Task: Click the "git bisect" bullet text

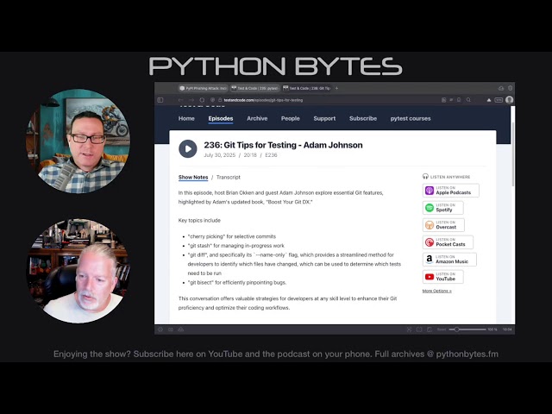Action: pos(237,282)
